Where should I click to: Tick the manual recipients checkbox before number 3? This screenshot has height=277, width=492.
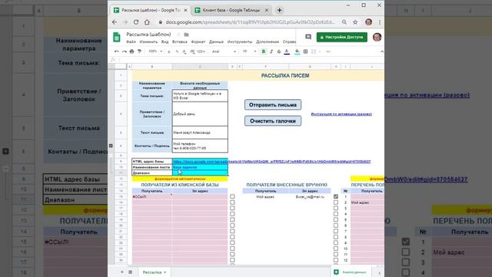tap(336, 208)
